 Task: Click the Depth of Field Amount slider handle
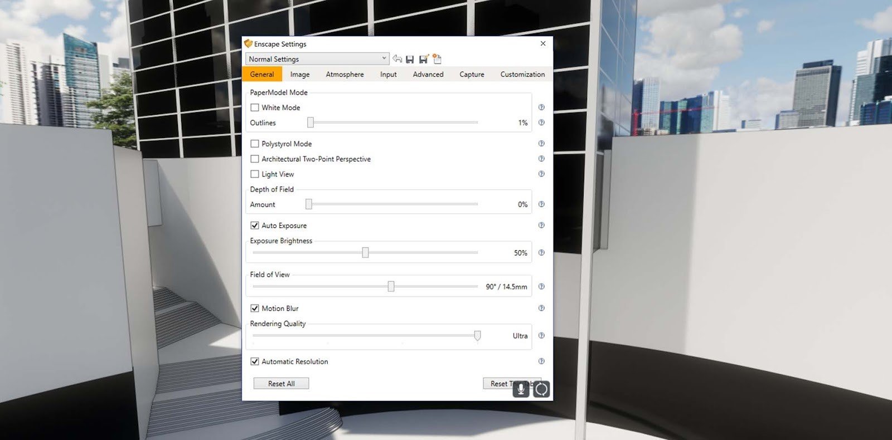[x=309, y=204]
